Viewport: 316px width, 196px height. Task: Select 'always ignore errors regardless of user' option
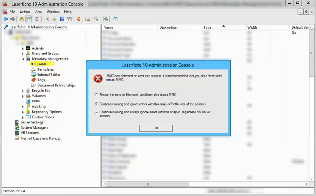(96, 114)
